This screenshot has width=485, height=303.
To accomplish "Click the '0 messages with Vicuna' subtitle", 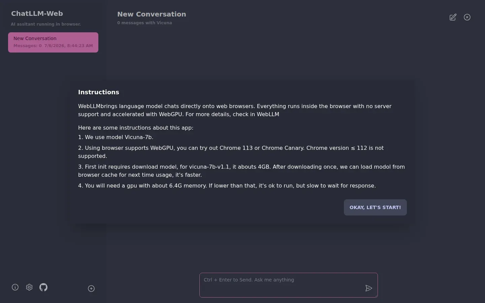I will 144,23.
